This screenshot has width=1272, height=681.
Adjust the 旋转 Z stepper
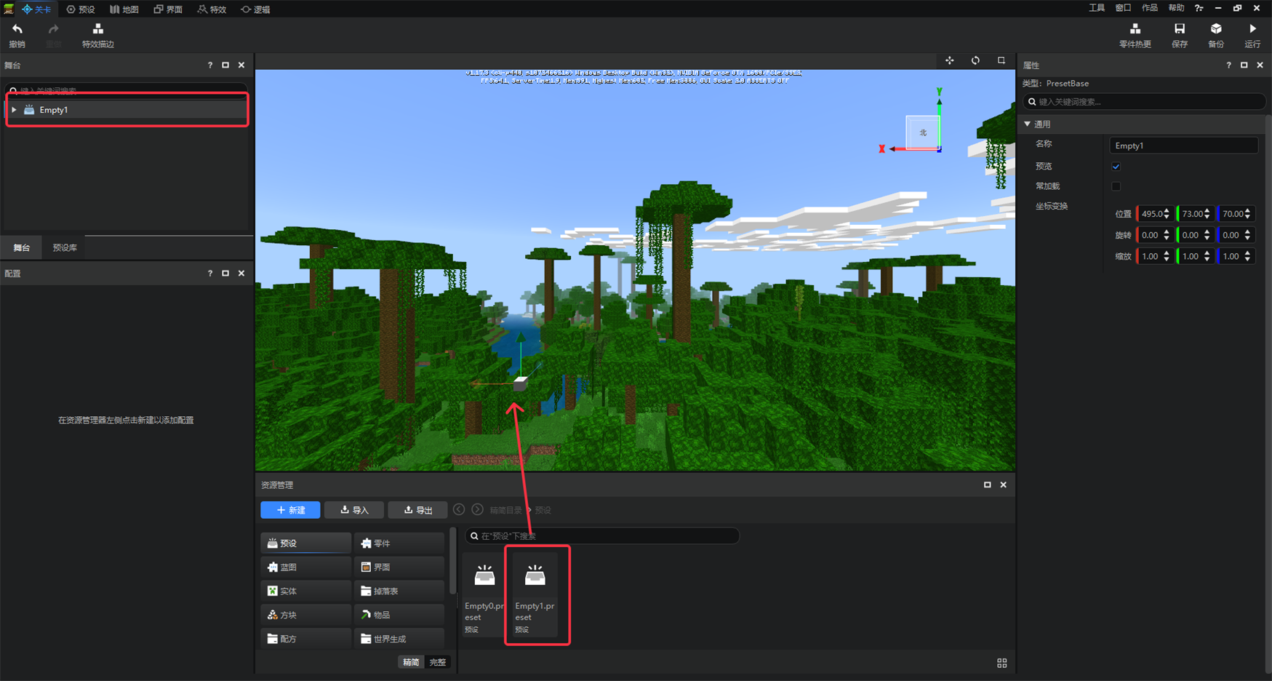pos(1247,235)
